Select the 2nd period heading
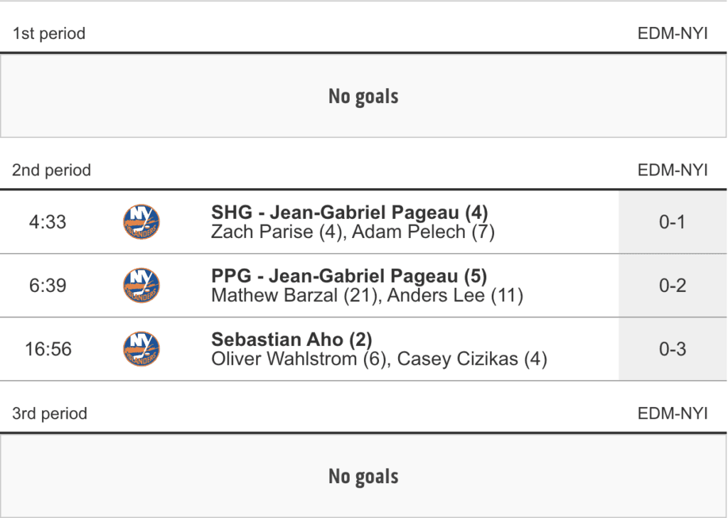 [52, 171]
